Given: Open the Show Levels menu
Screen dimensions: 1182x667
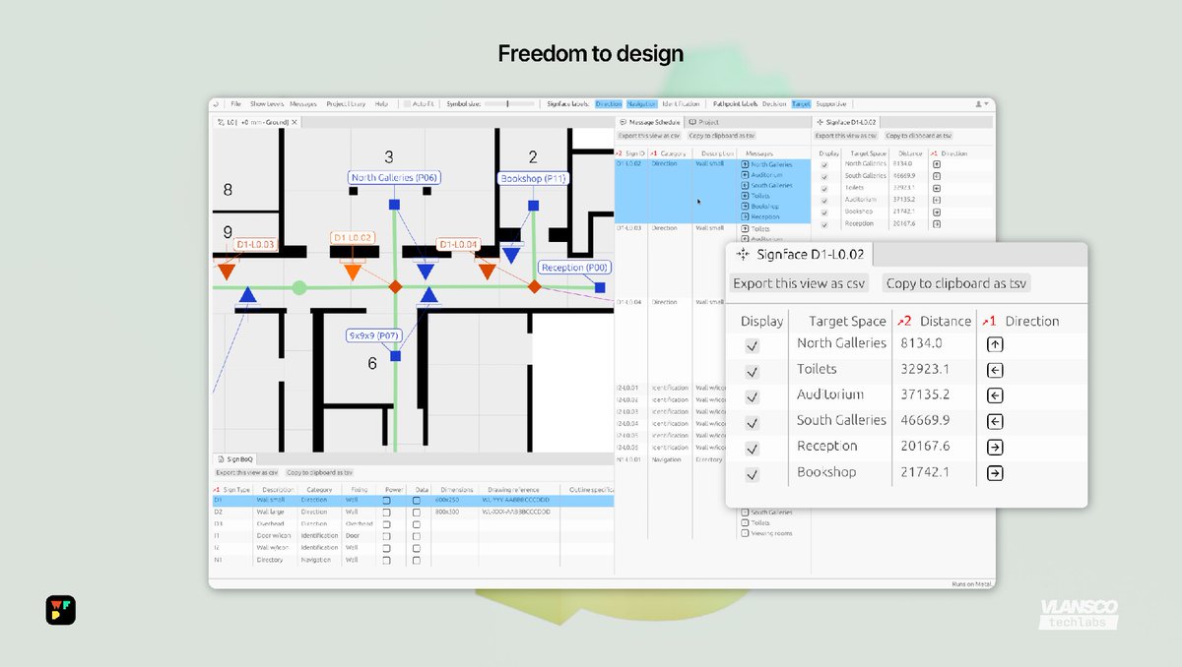Looking at the screenshot, I should coord(266,103).
